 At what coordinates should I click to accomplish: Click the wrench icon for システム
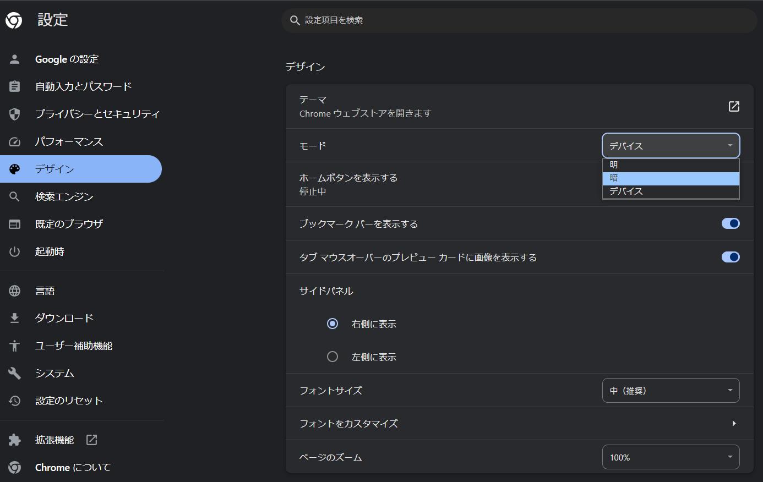coord(15,373)
